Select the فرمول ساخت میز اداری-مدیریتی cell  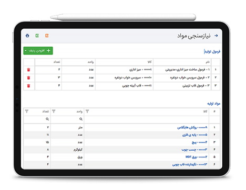pos(182,70)
